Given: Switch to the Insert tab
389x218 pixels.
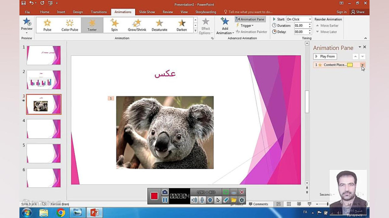Looking at the screenshot, I should 61,12.
